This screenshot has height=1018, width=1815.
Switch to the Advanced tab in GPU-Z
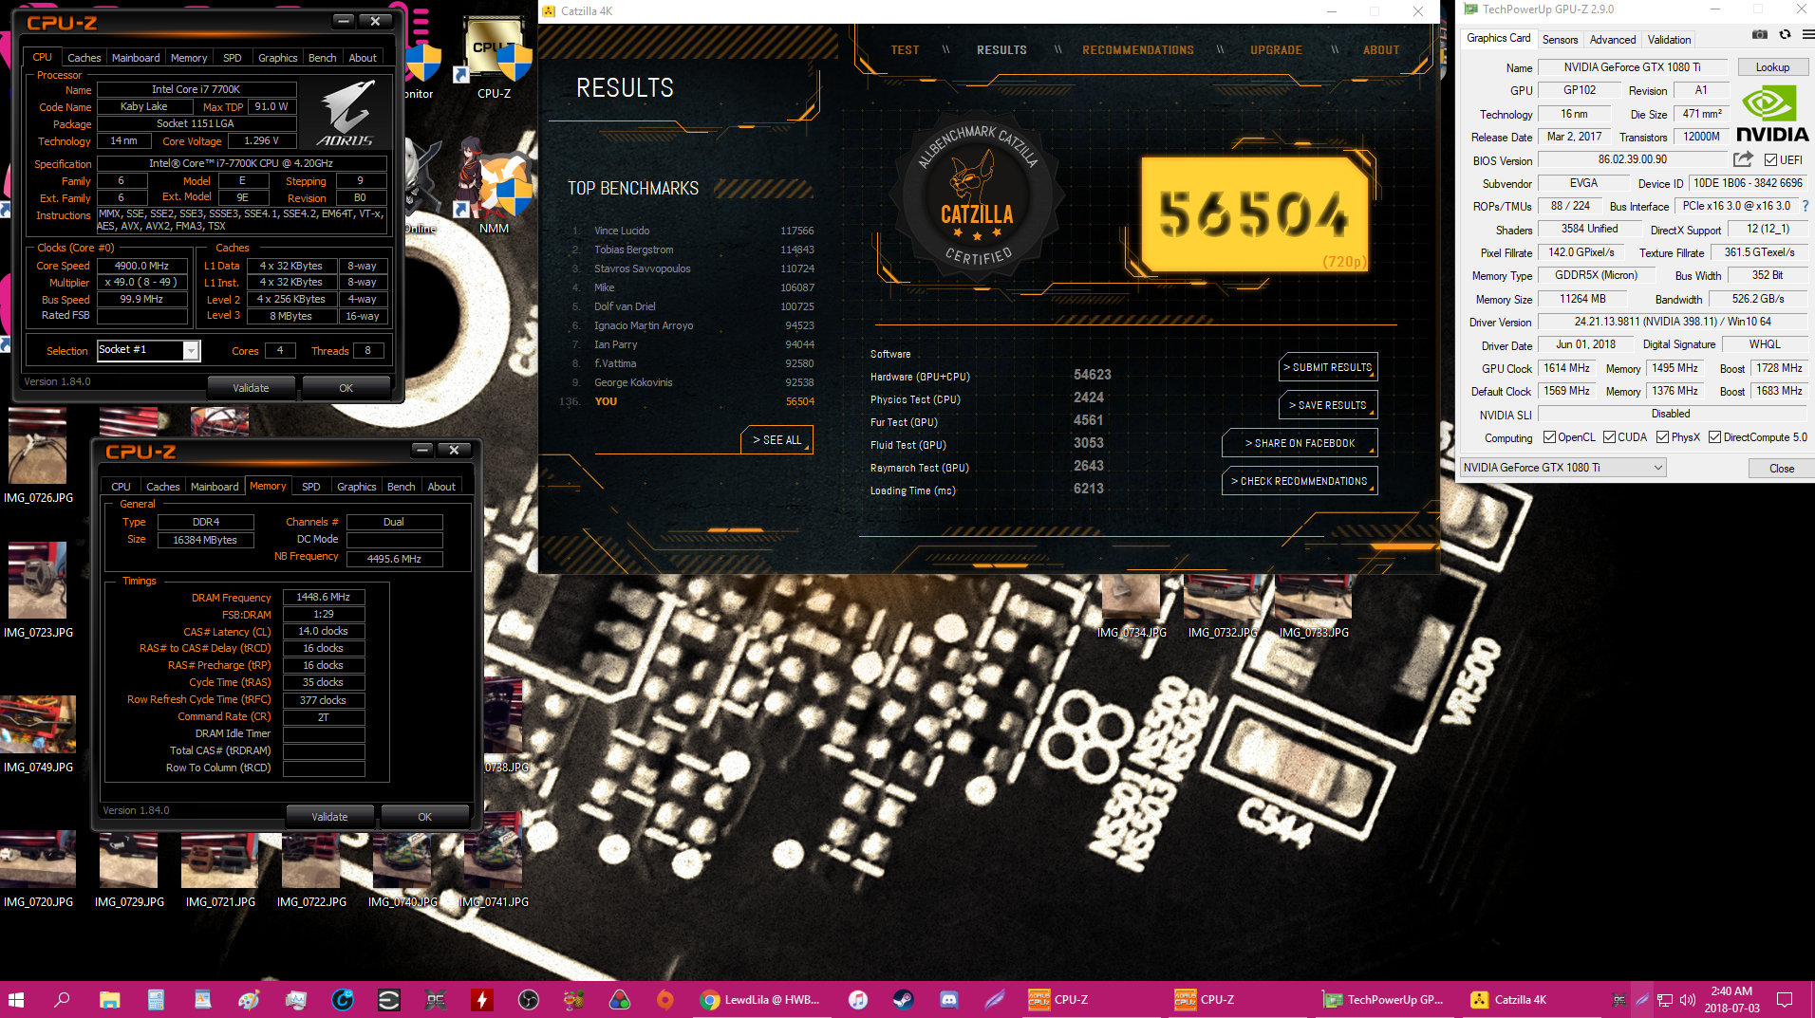1612,39
